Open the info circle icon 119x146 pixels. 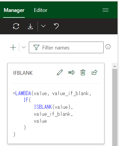coord(108,47)
